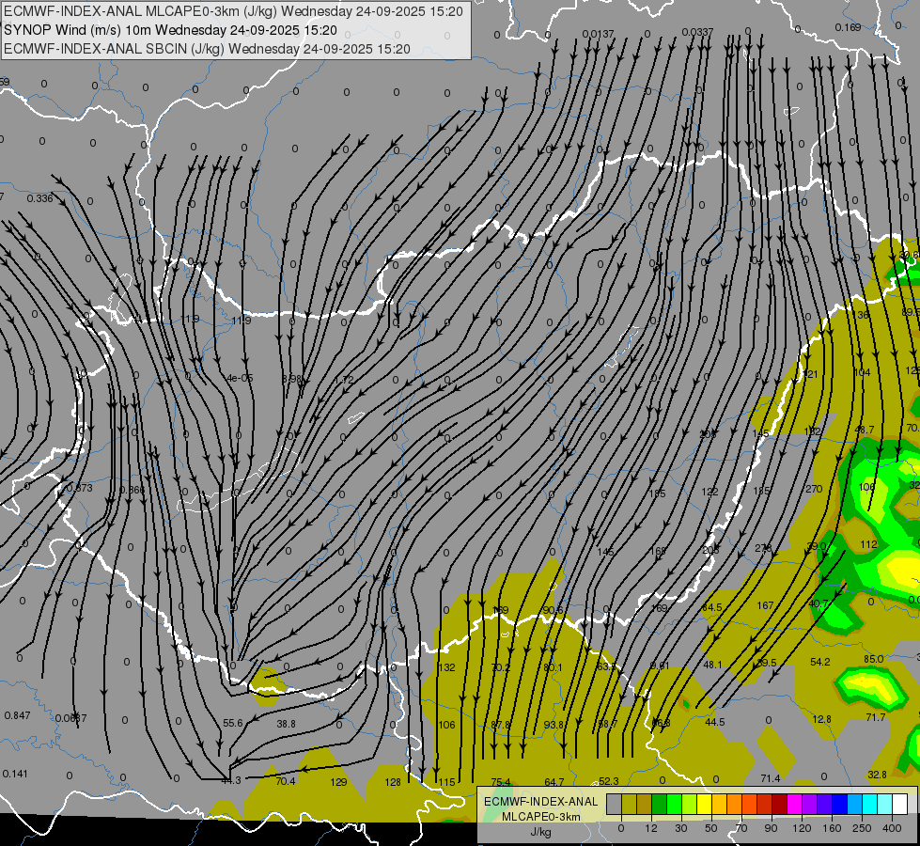Screen dimensions: 920x846
Task: Click the map value 52.3
Action: point(608,781)
